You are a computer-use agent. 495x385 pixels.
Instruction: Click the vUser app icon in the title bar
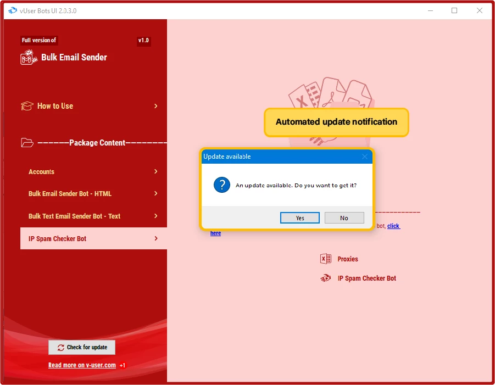[x=13, y=10]
